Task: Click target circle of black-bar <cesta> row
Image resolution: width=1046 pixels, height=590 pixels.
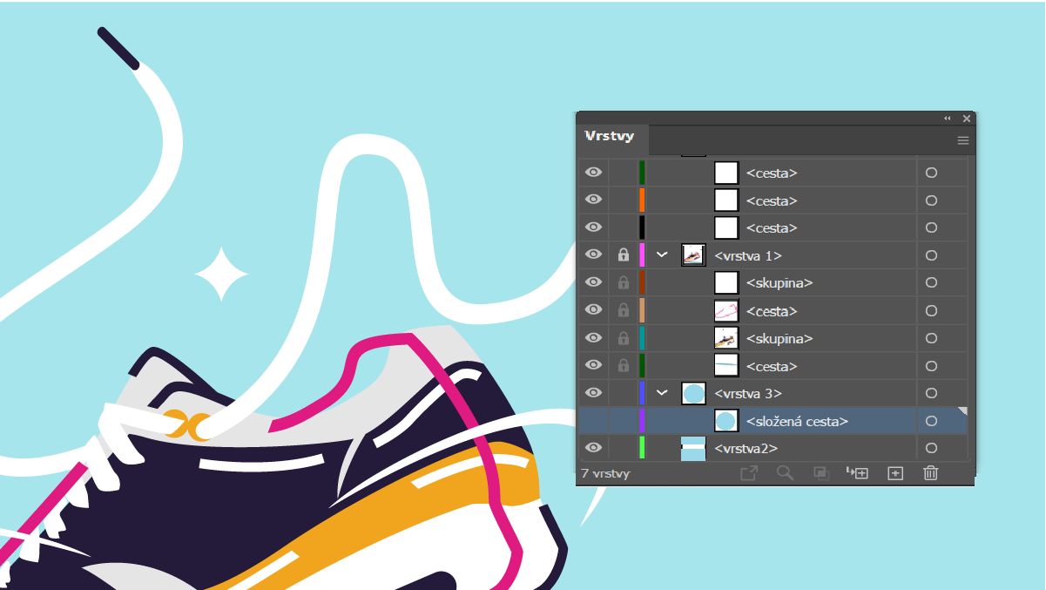Action: 931,227
